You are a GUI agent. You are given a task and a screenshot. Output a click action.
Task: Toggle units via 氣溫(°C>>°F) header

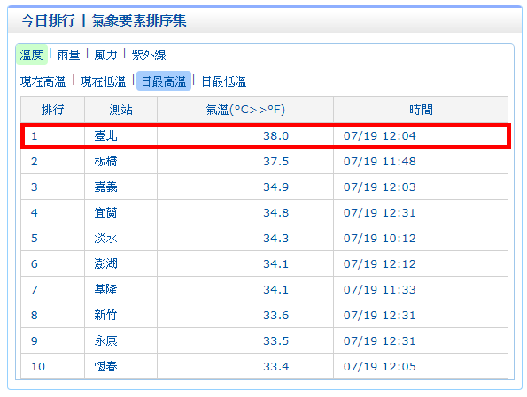[245, 110]
